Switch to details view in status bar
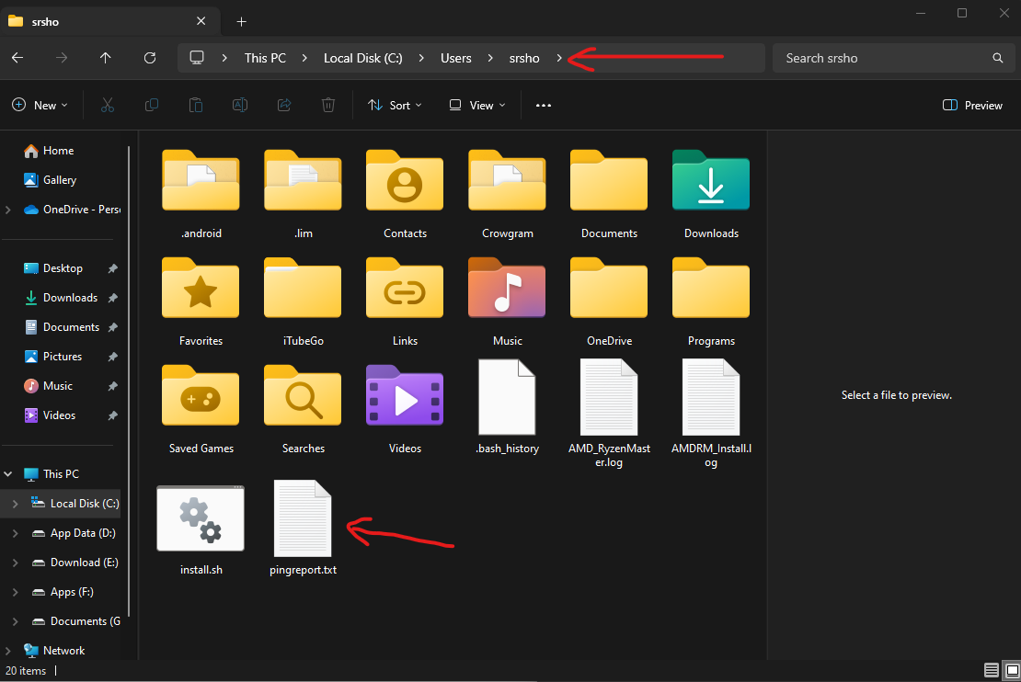This screenshot has width=1021, height=682. click(992, 670)
